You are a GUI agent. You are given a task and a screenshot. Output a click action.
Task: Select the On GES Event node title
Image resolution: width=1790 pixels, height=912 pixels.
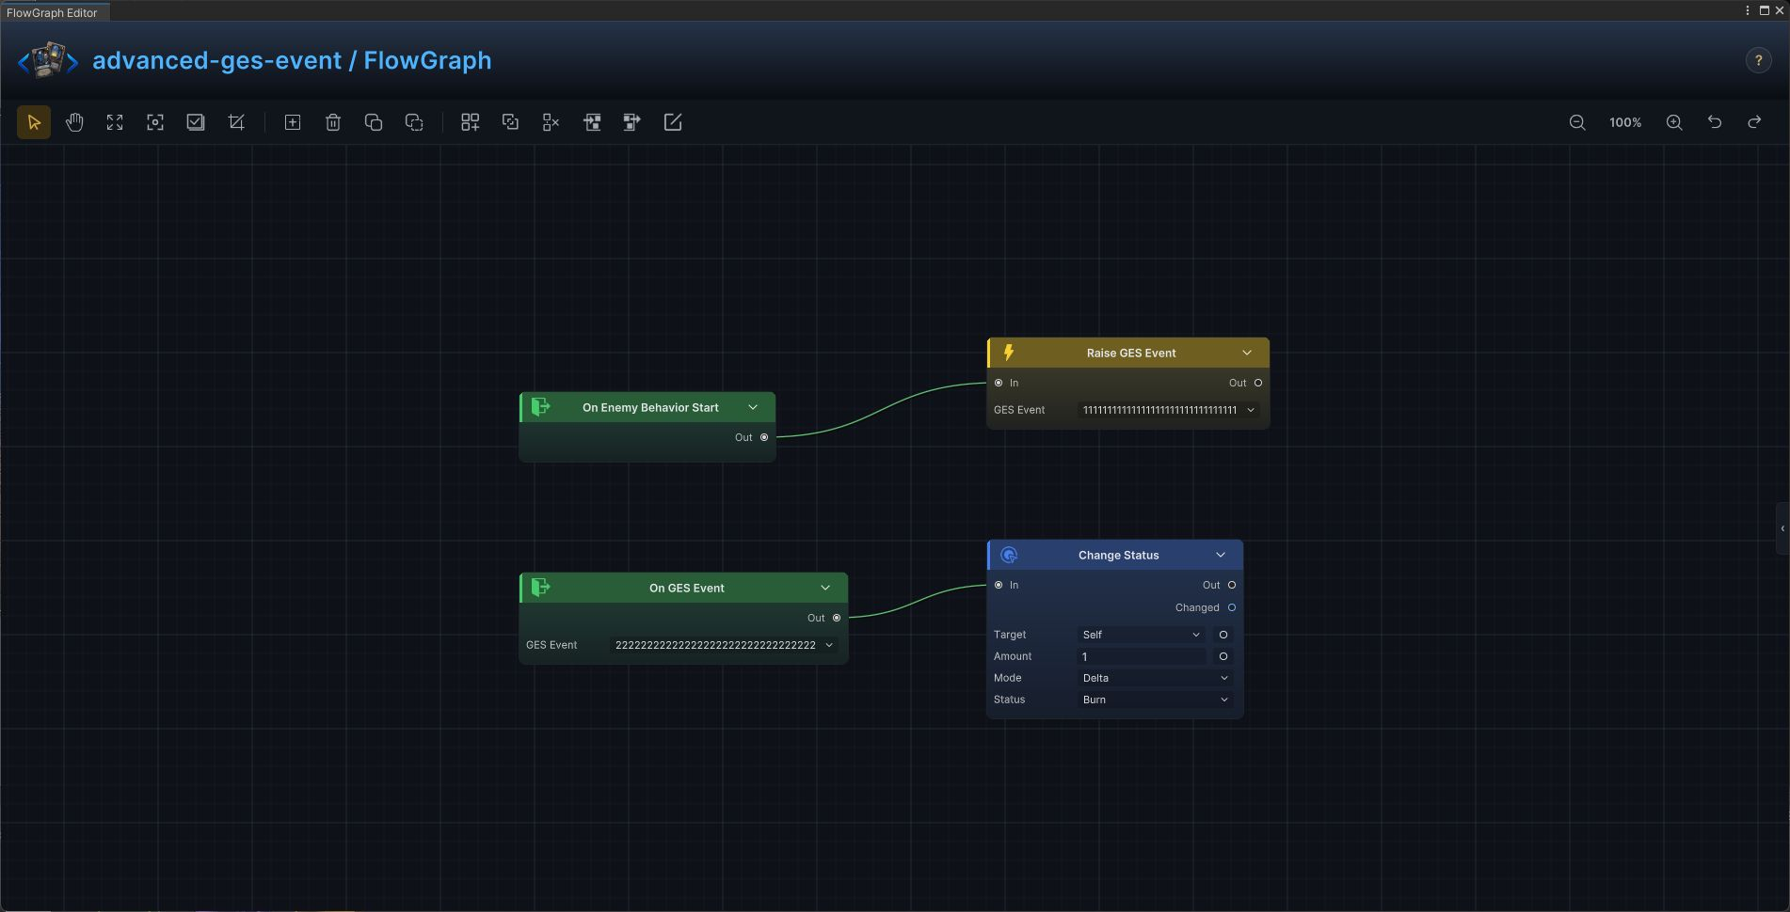687,588
